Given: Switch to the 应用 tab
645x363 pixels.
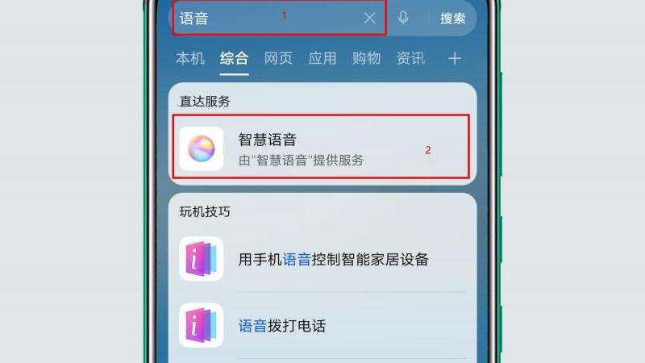Looking at the screenshot, I should [x=322, y=58].
